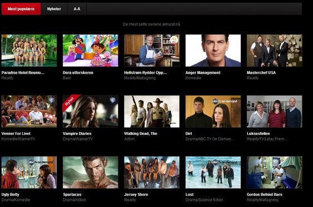Open the Dora utforskeren thumbnail
The width and height of the screenshot is (313, 207).
[x=91, y=51]
